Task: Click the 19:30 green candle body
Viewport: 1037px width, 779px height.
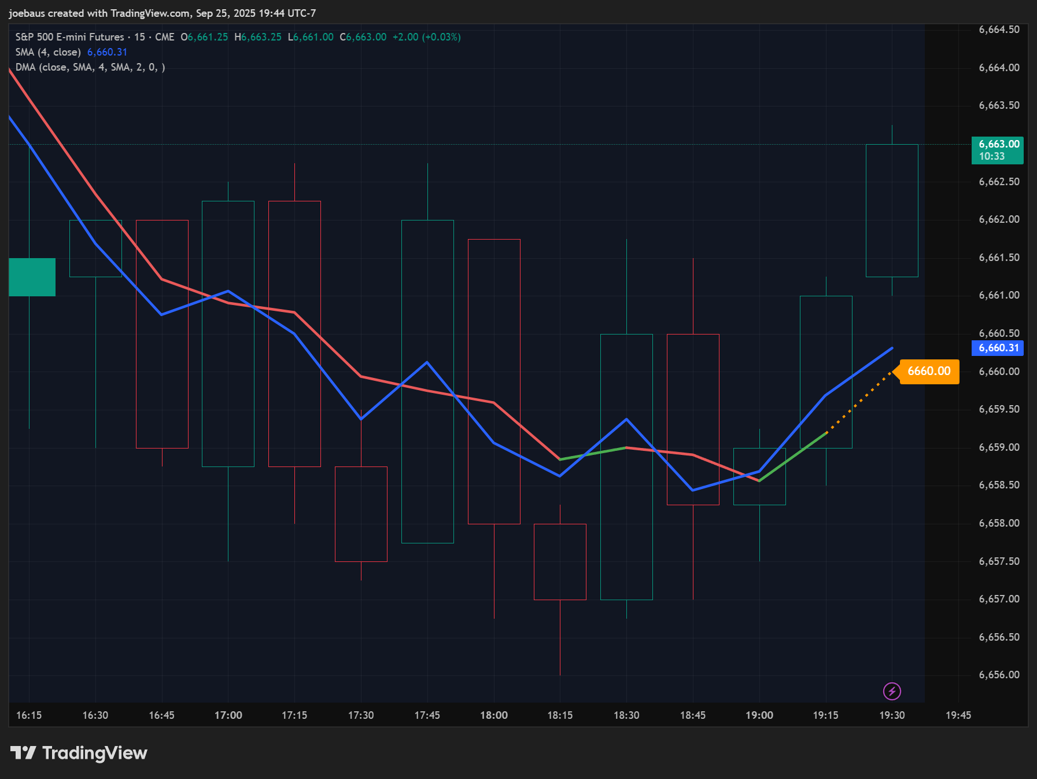Action: coord(892,211)
